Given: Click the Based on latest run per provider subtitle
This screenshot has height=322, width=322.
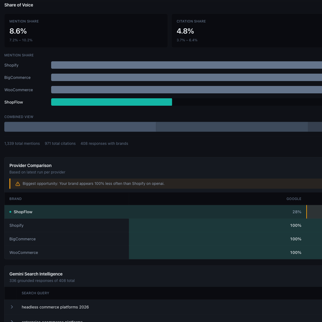Looking at the screenshot, I should (37, 172).
